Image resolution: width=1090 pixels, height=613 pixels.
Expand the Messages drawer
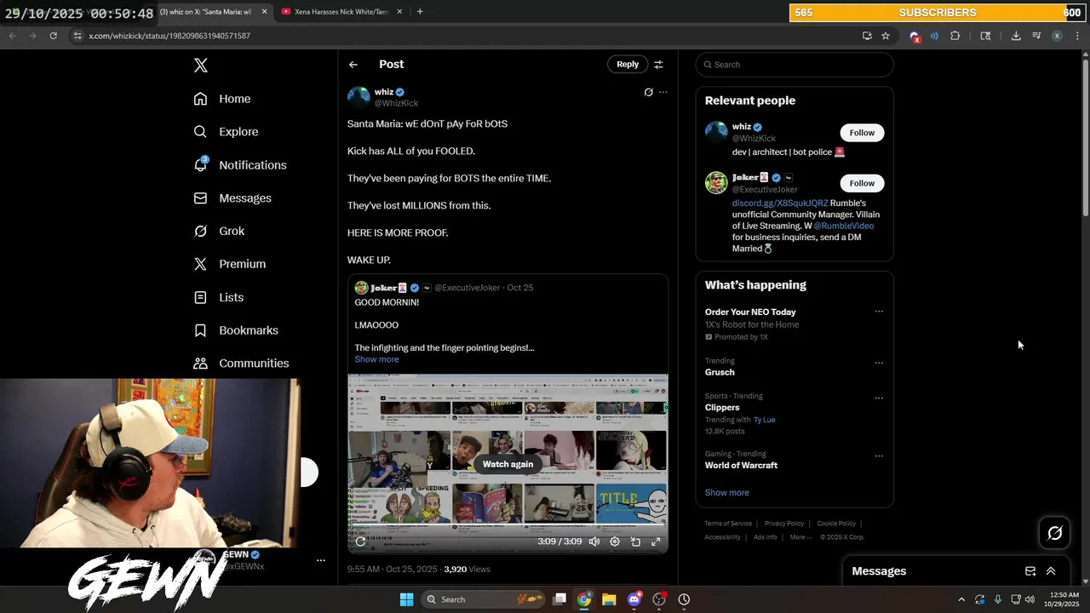coord(1051,571)
